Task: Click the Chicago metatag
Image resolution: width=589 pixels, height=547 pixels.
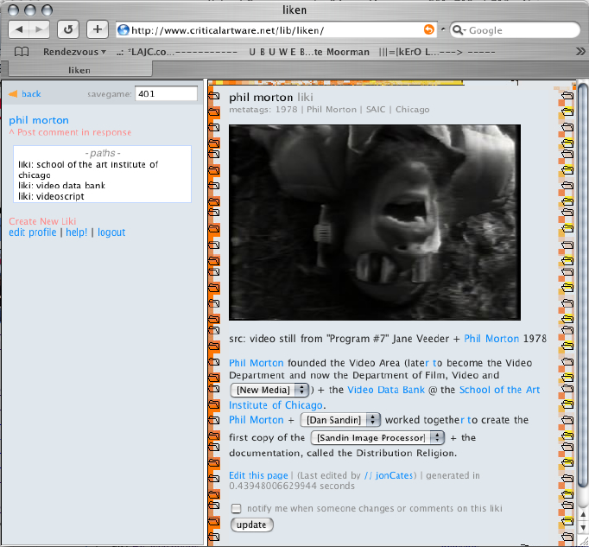Action: 412,110
